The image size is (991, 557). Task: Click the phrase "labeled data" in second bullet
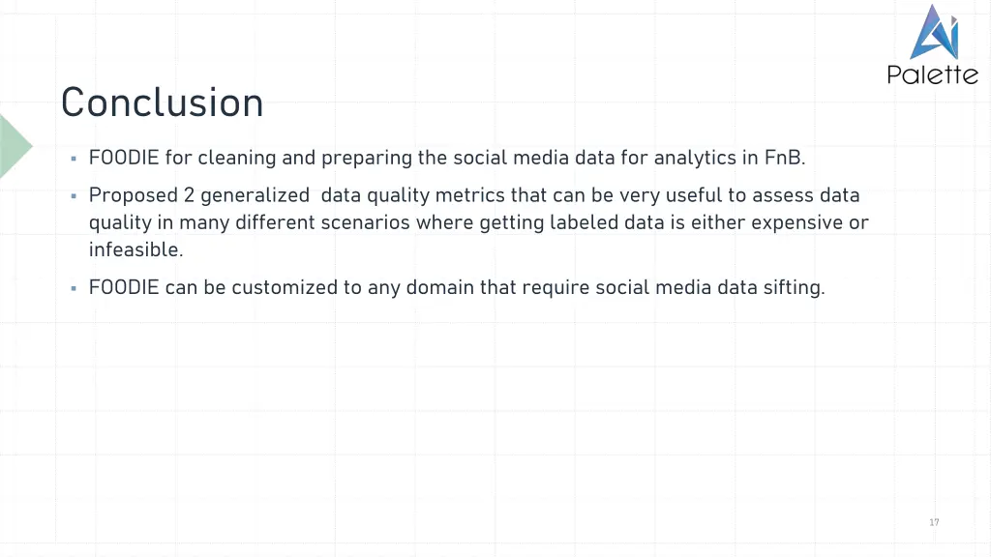pyautogui.click(x=607, y=222)
